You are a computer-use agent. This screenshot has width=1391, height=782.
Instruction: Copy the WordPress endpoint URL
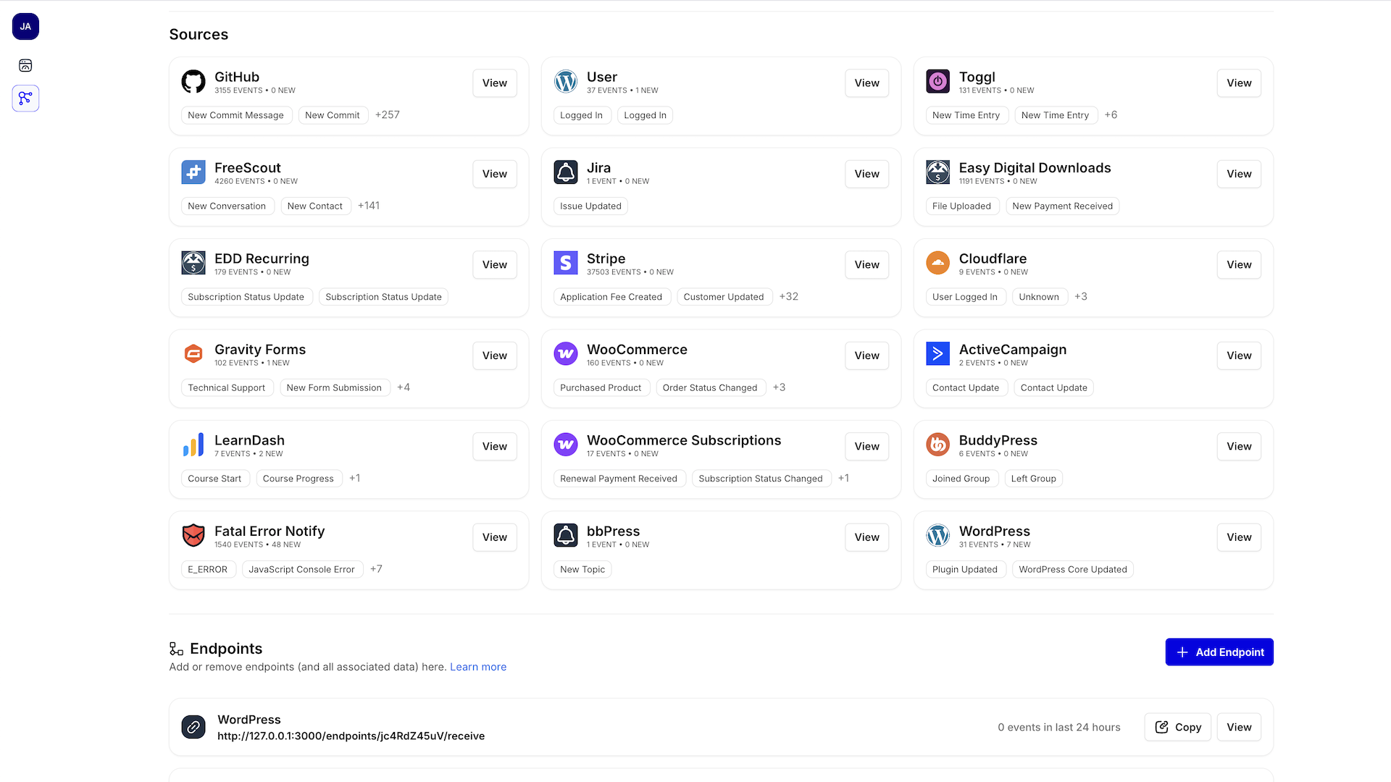point(1178,727)
